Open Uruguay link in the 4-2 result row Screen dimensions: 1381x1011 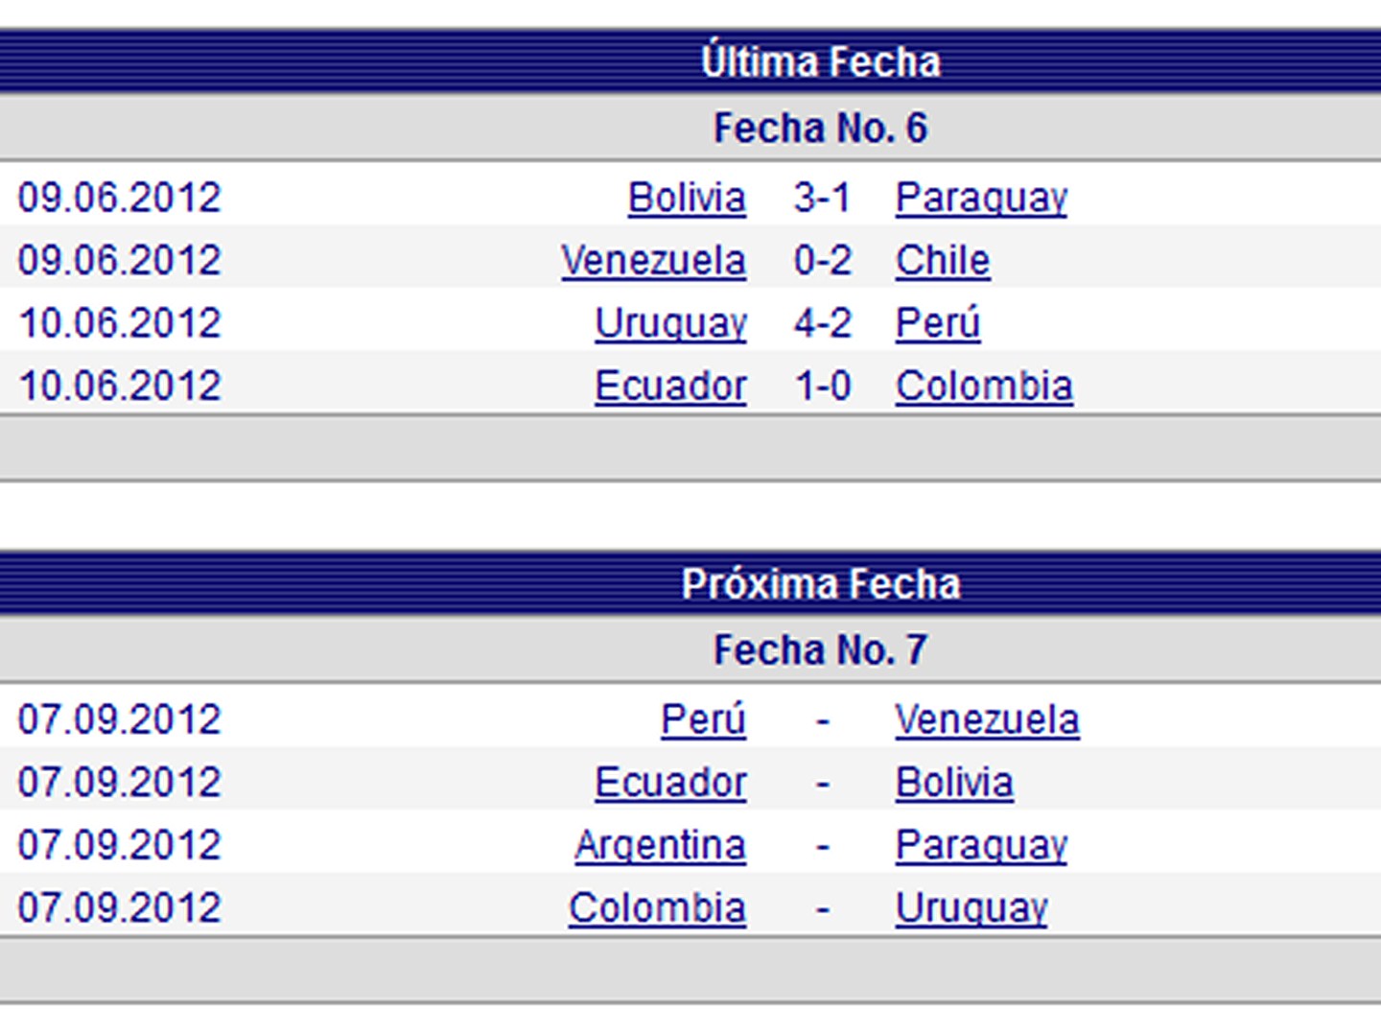coord(670,323)
